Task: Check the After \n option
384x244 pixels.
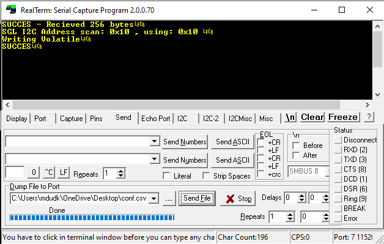Action: 296,155
